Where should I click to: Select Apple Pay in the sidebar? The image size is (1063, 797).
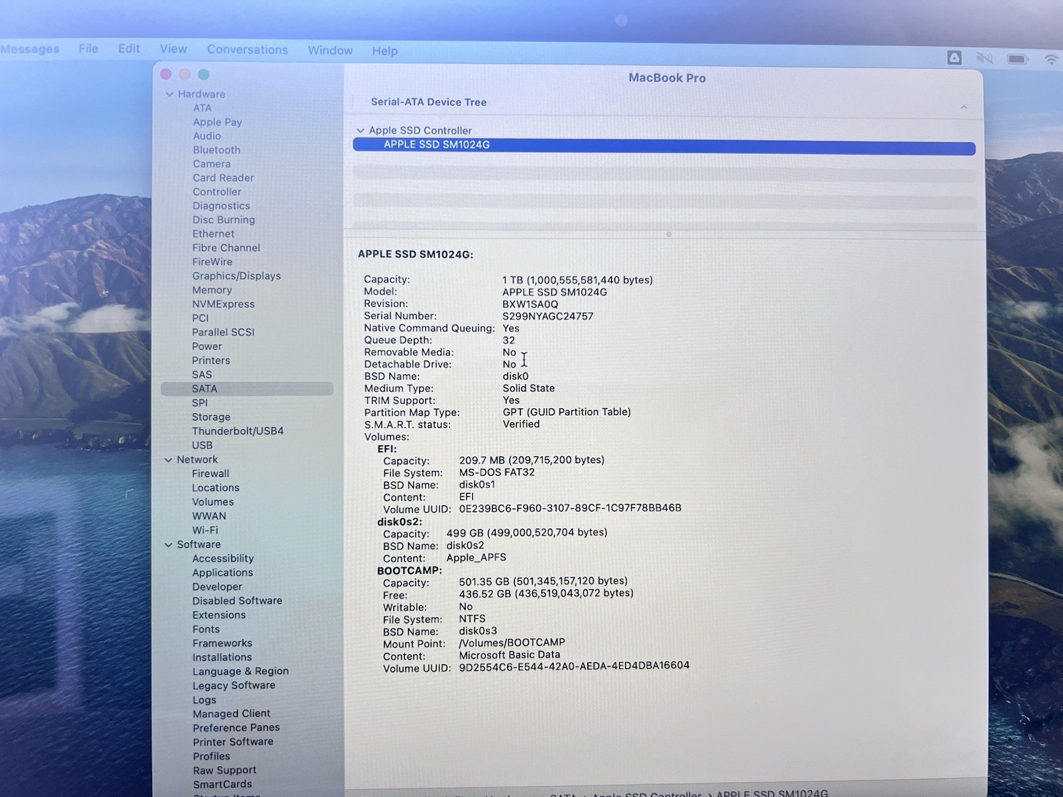tap(217, 122)
